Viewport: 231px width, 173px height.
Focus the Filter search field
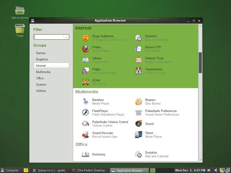coord(51,37)
